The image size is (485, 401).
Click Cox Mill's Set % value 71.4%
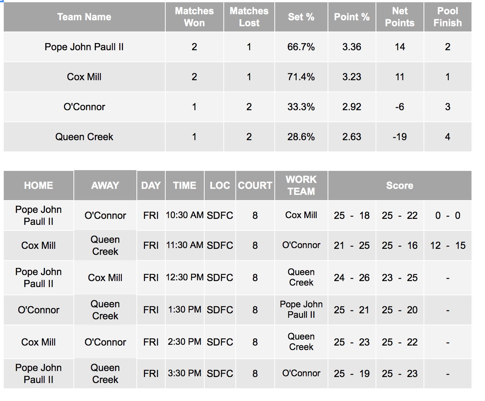(x=301, y=77)
